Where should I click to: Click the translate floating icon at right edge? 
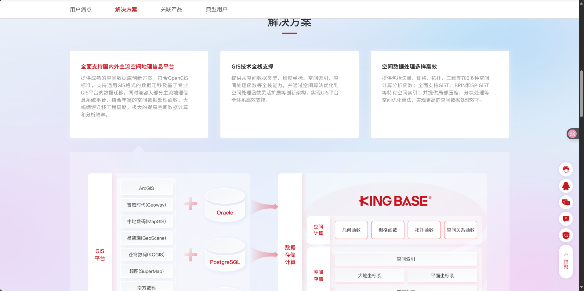click(x=572, y=133)
